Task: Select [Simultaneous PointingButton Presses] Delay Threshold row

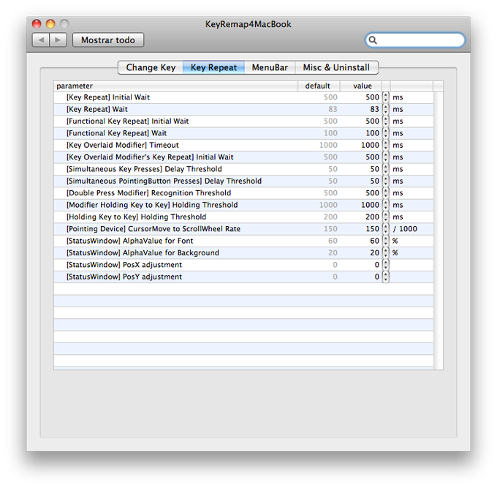Action: pyautogui.click(x=243, y=181)
